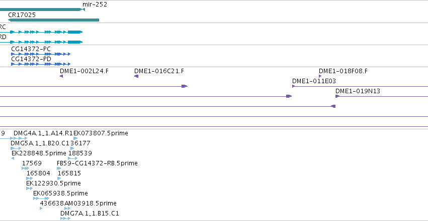
Task: Click the CR17025 gene bar
Action: click(x=53, y=20)
